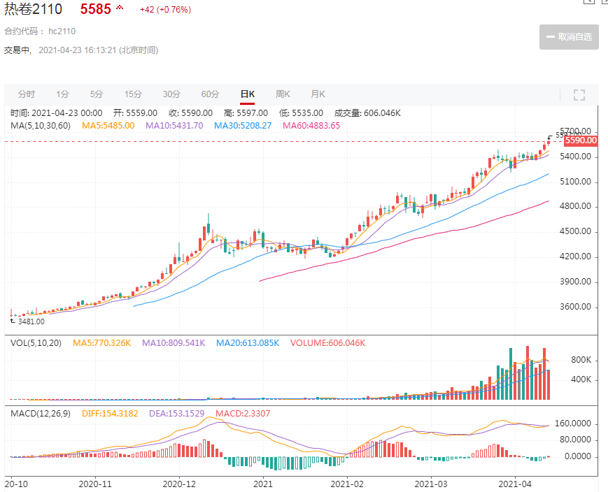Click the MA60:4883.65 legend label

311,126
